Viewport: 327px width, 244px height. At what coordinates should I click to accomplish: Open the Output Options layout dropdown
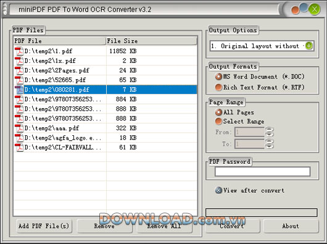pos(309,46)
